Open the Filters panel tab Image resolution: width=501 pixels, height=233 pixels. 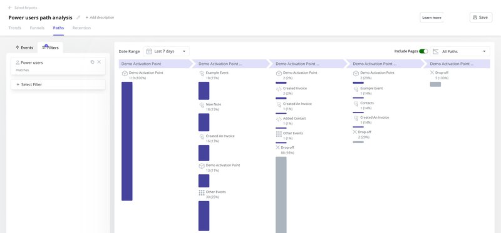tap(51, 47)
